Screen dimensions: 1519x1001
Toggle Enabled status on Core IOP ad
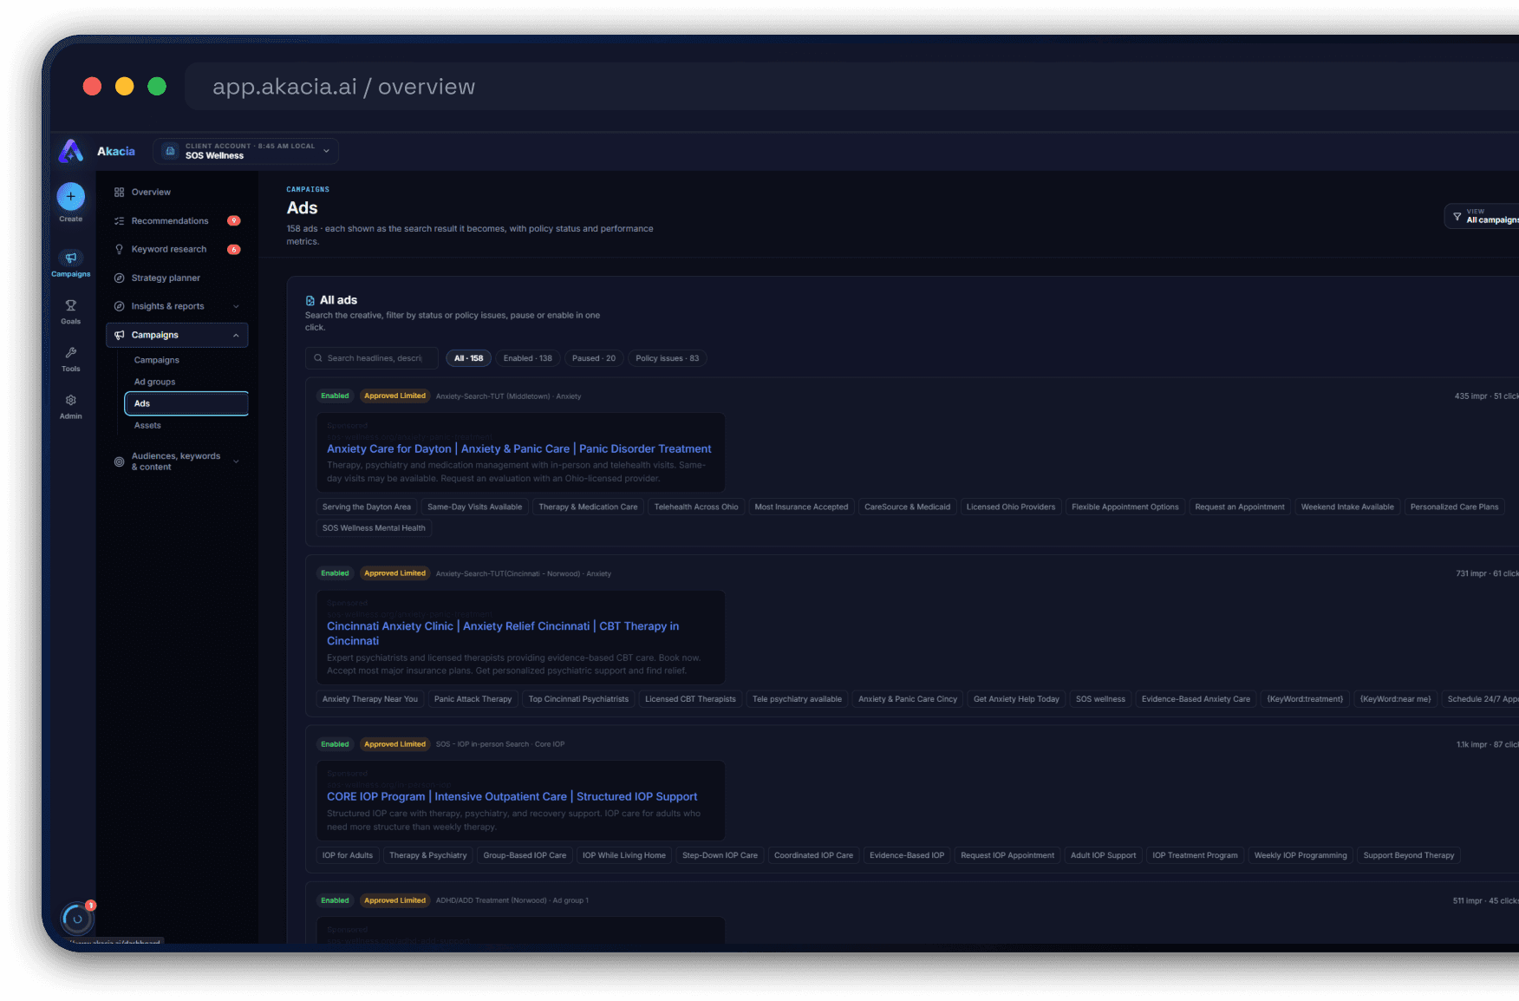335,744
